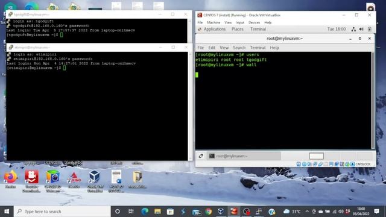Viewport: 386px width, 217px height.
Task: Open VirtualBox Help menu
Action: coord(268,22)
